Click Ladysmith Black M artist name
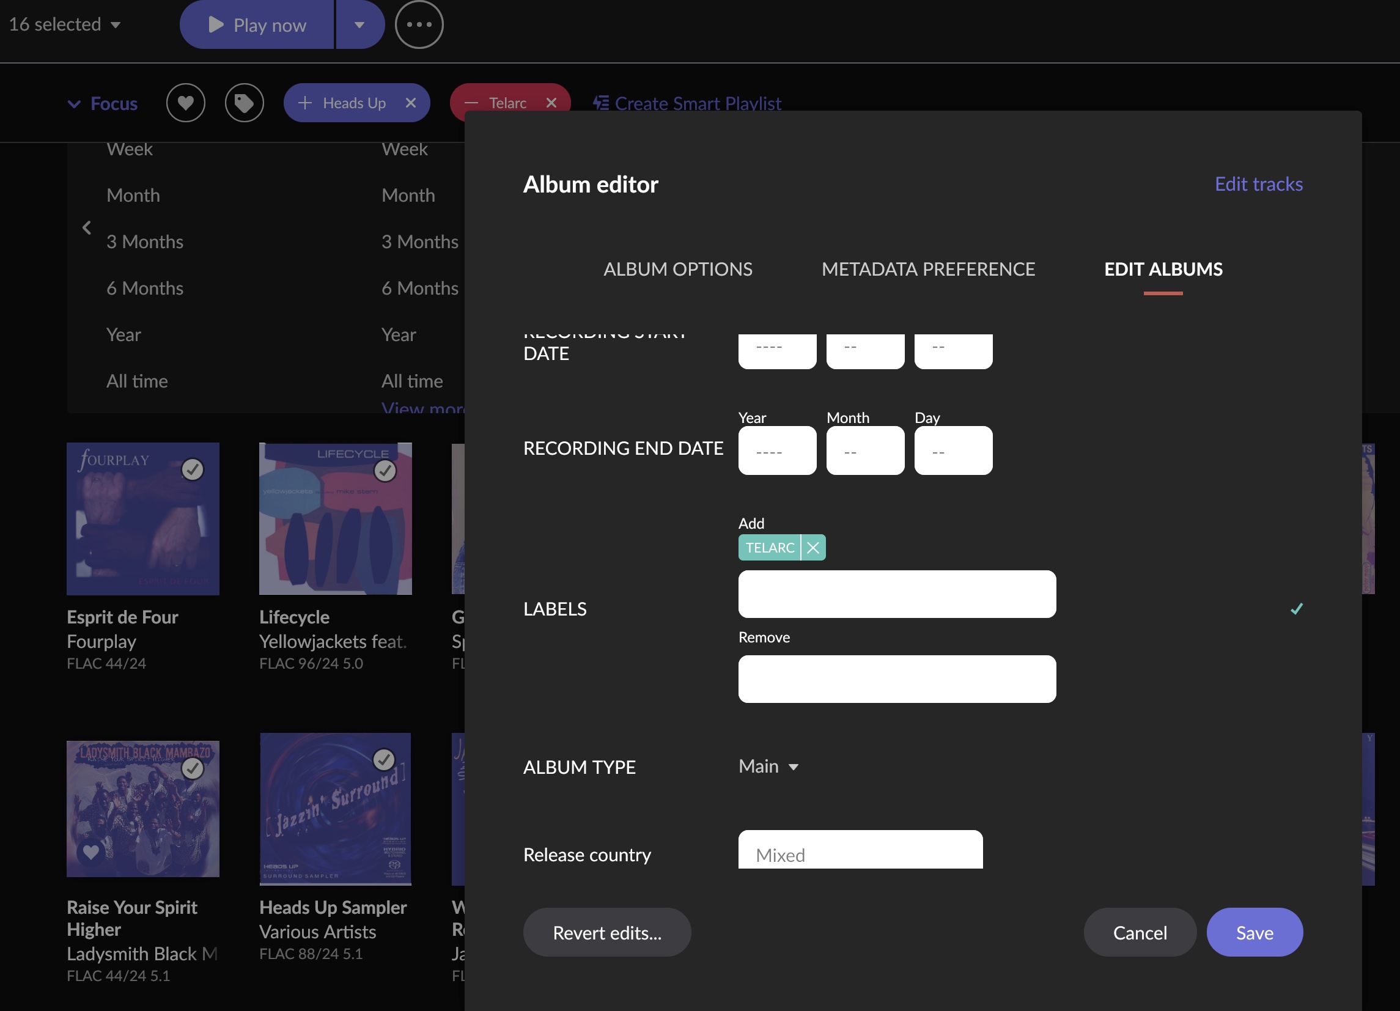 pyautogui.click(x=142, y=954)
